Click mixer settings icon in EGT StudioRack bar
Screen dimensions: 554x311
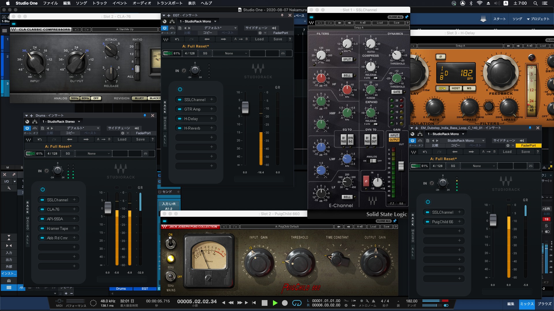tap(283, 53)
